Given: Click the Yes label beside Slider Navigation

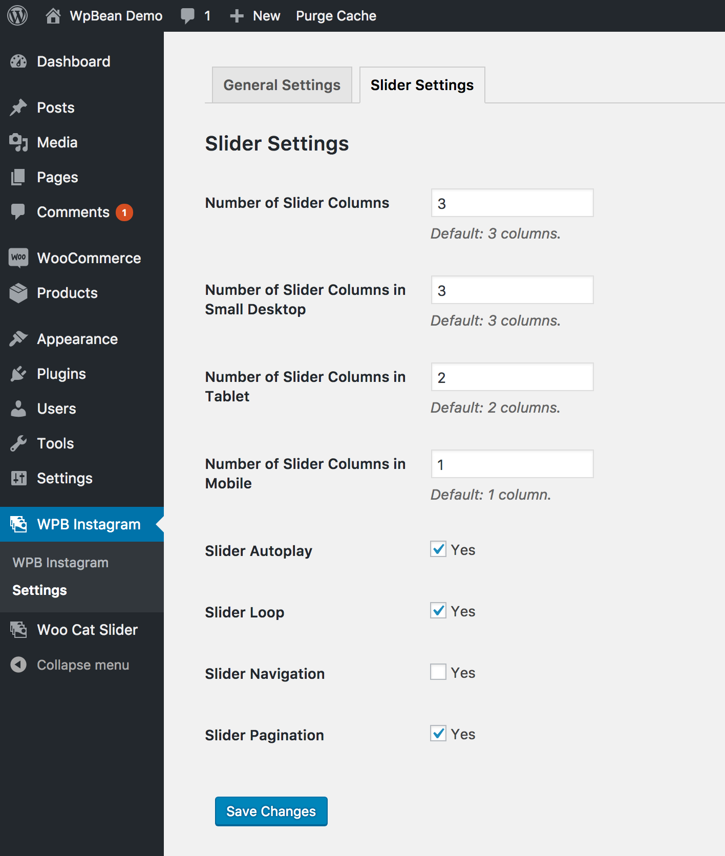Looking at the screenshot, I should pos(463,673).
